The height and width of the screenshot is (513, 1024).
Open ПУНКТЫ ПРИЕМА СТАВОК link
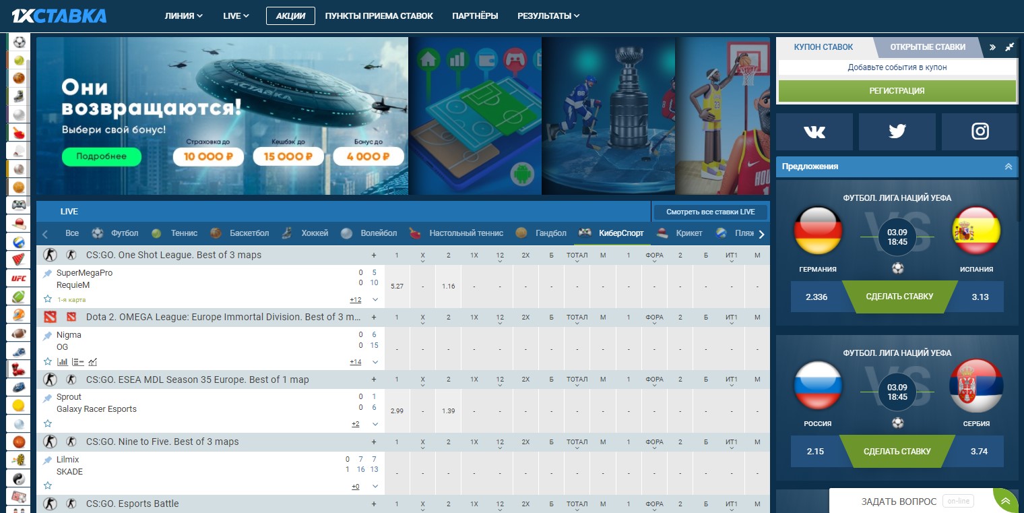point(379,16)
